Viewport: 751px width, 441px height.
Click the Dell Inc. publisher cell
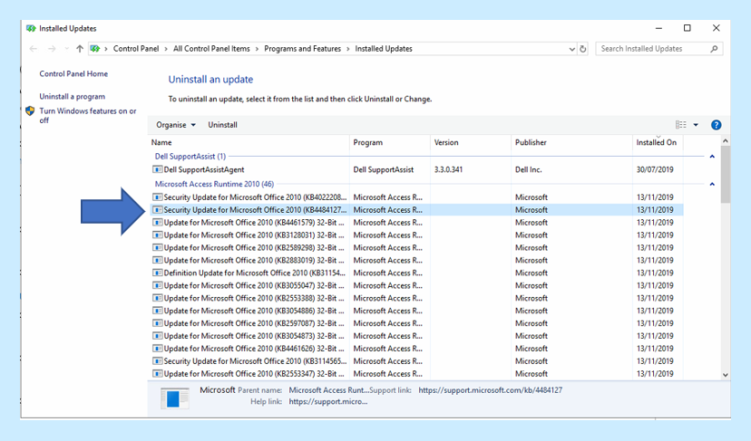(x=528, y=170)
